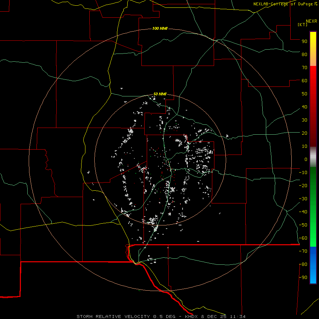Pick the blue segment at the color bar bottom
Screen dimensions: 319x319
313,265
